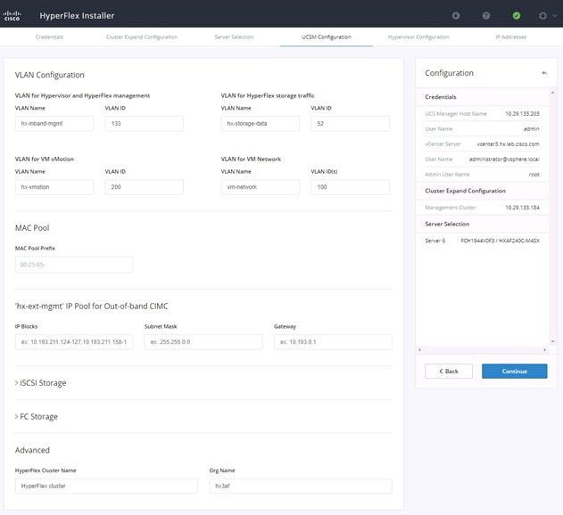Select vCenter Server value vcenter3.hx.lab.cisco.com
Viewport: 563px width, 515px height.
point(508,143)
